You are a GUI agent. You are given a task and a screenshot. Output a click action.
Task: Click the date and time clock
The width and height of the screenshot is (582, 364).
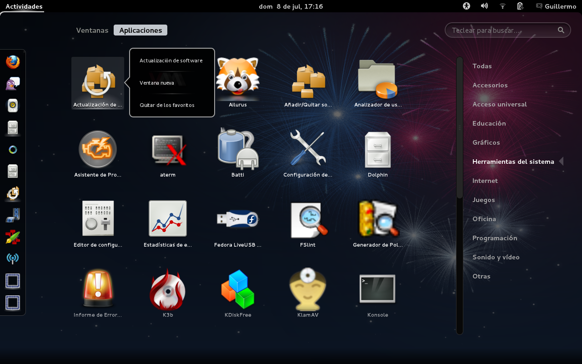pos(291,6)
